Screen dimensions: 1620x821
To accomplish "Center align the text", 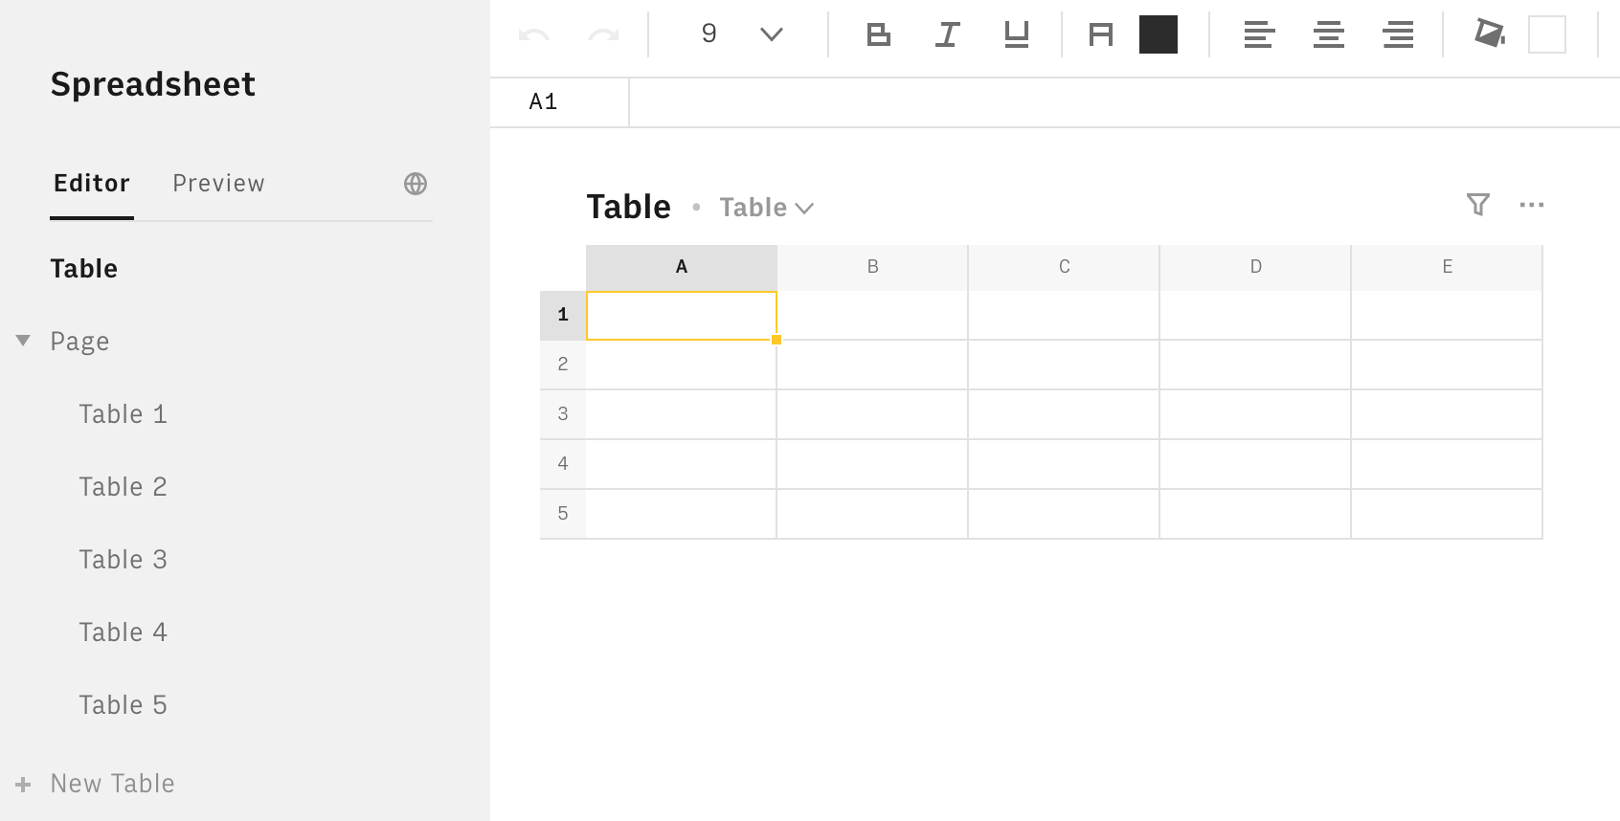I will [1328, 35].
